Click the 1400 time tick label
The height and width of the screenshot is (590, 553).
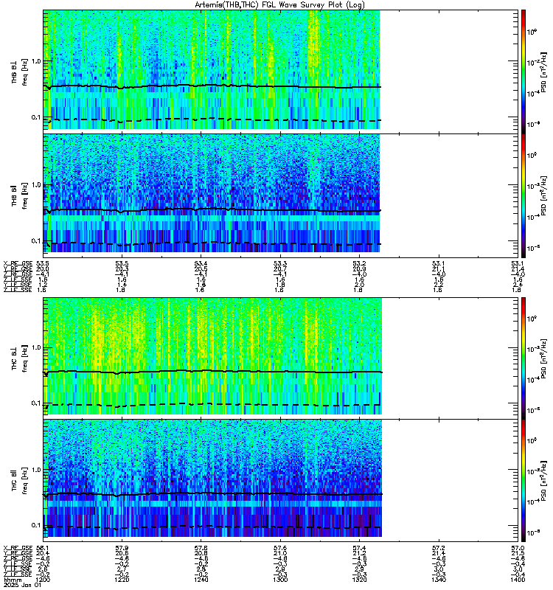click(x=518, y=580)
